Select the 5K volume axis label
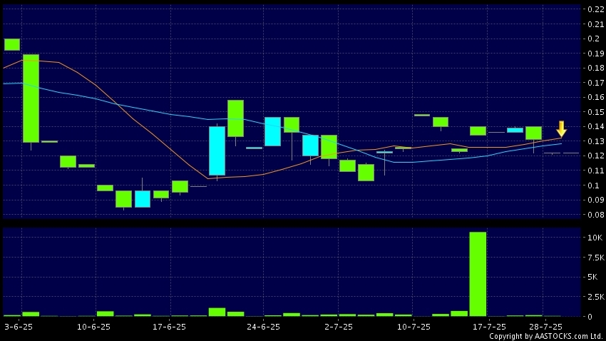 (592, 277)
